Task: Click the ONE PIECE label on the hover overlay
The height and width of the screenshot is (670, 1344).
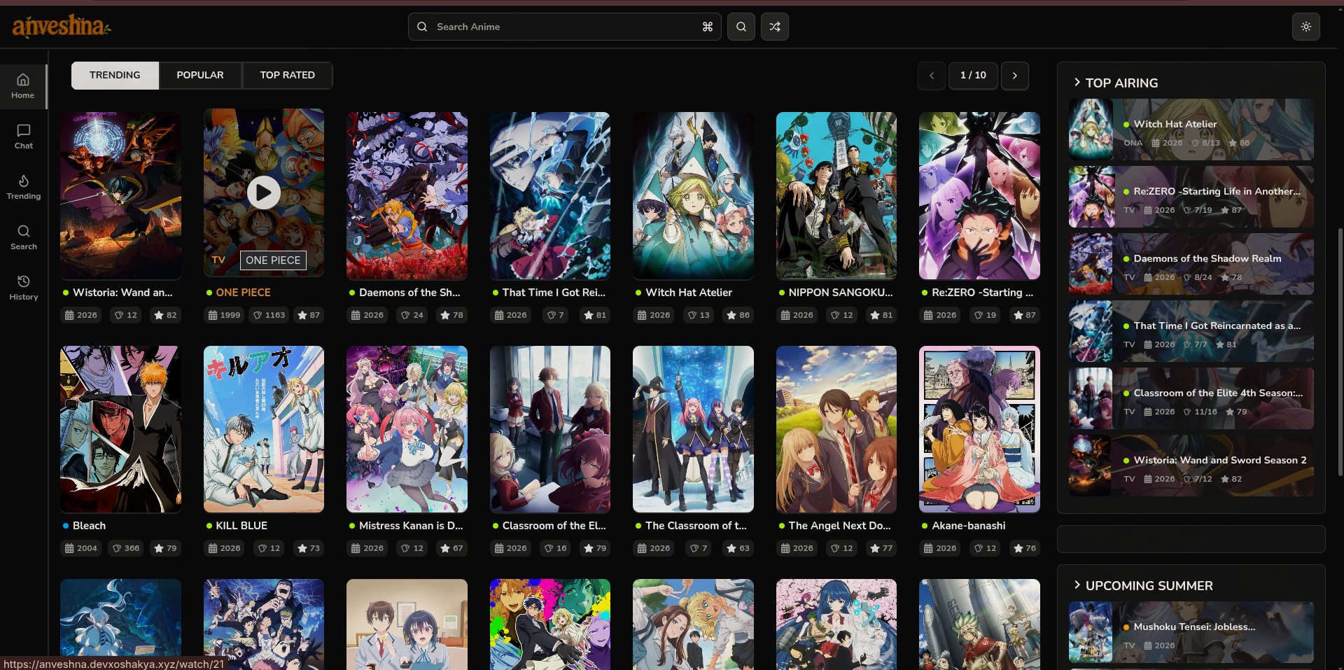Action: click(273, 260)
